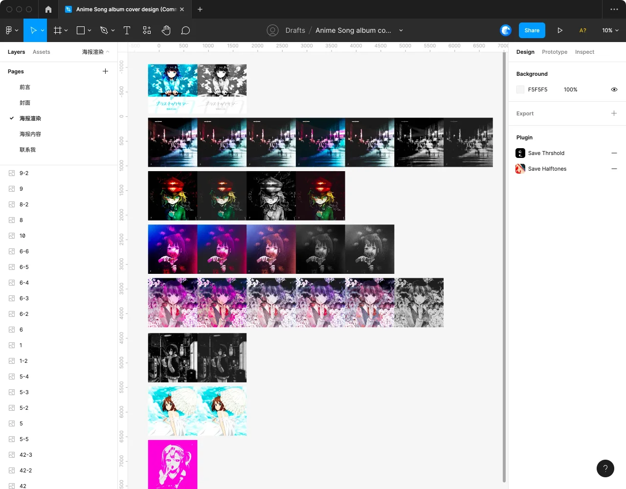Viewport: 626px width, 489px height.
Task: Select the Comment tool
Action: pos(185,30)
